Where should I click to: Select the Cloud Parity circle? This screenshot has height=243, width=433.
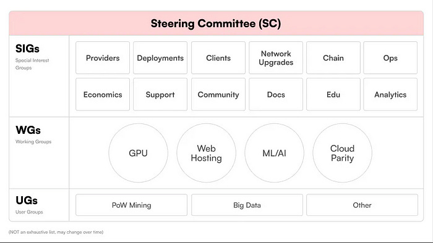343,153
